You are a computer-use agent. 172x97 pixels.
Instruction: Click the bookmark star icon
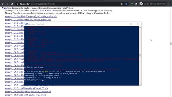(126, 4)
